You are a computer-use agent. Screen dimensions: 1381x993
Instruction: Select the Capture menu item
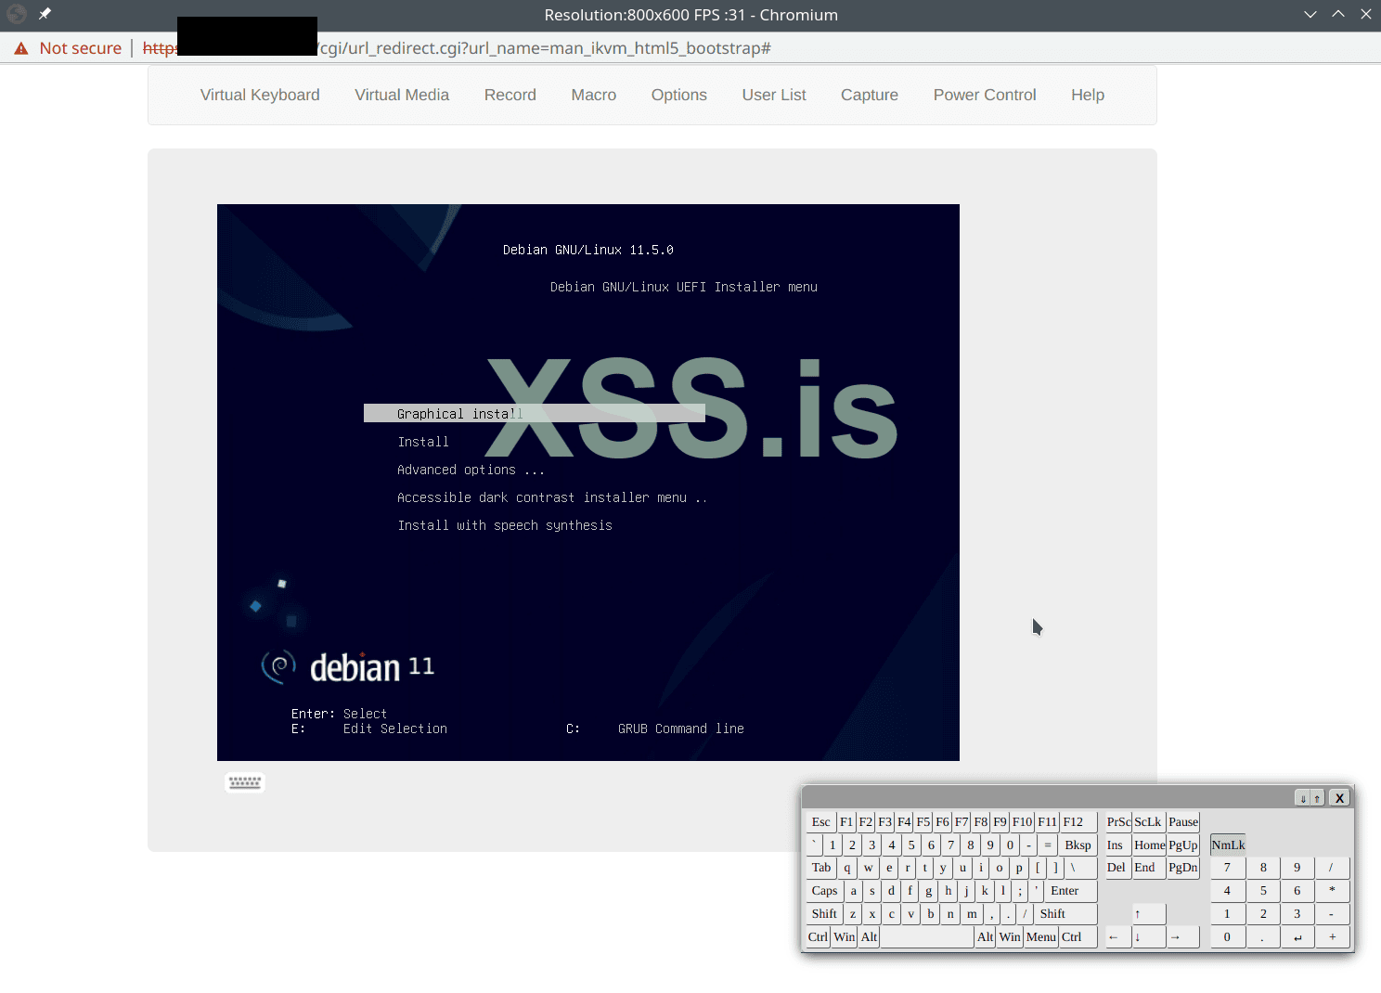pyautogui.click(x=869, y=95)
